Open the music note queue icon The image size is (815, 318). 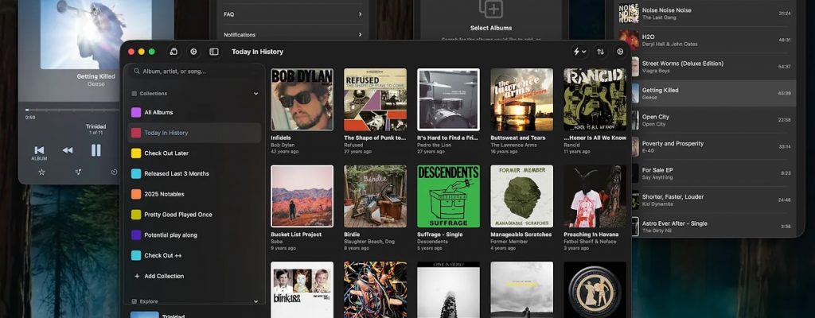pos(78,172)
